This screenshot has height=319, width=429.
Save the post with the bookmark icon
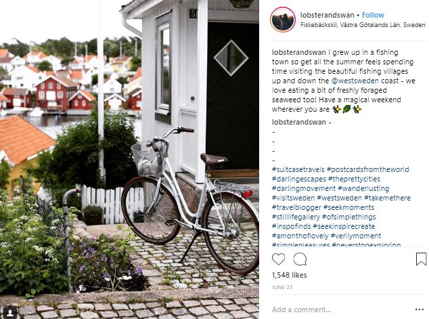coord(421,259)
